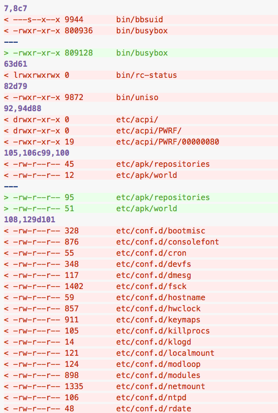Click the 105,106c99,100 hunk header
The height and width of the screenshot is (413, 278).
[x=37, y=153]
